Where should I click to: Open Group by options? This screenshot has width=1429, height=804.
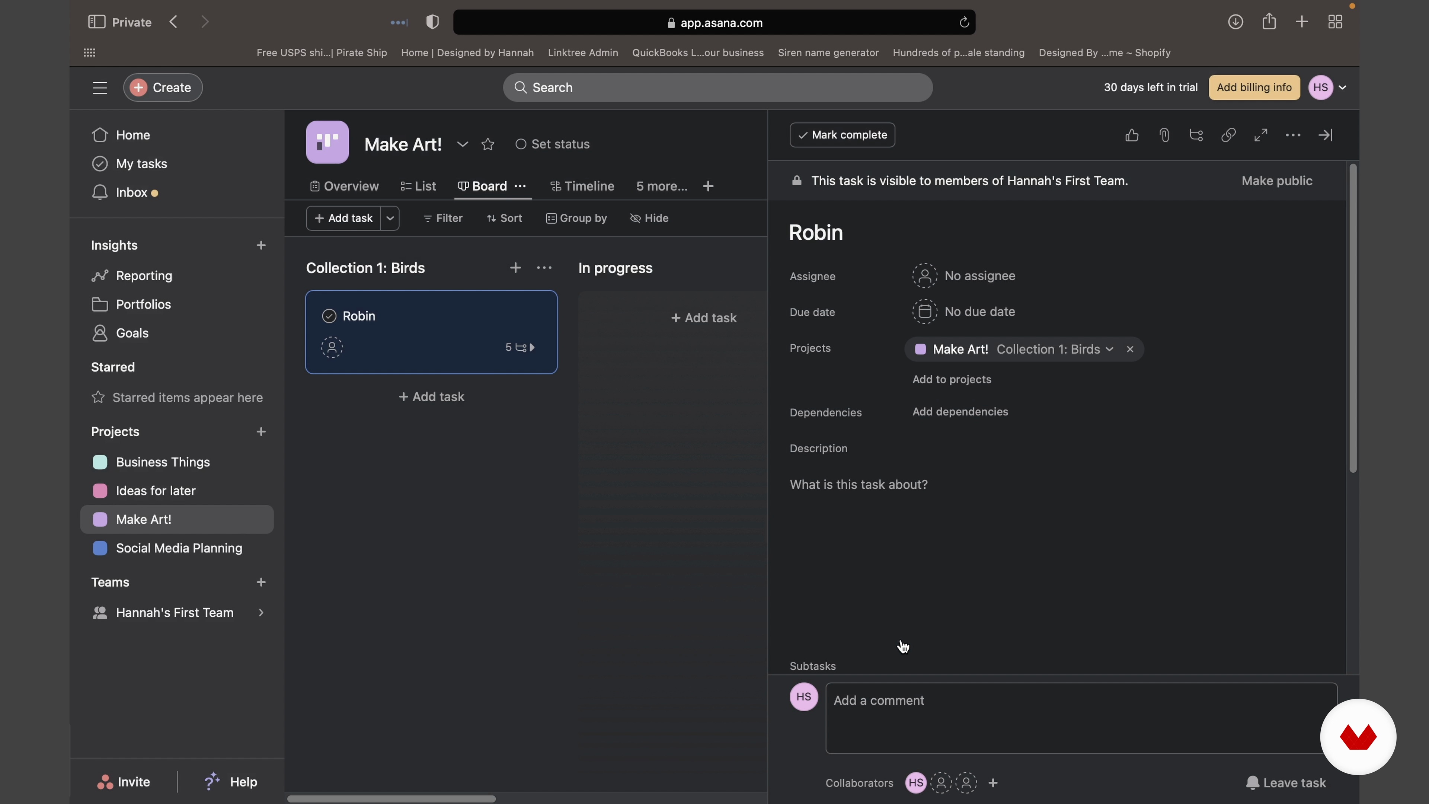(x=576, y=218)
